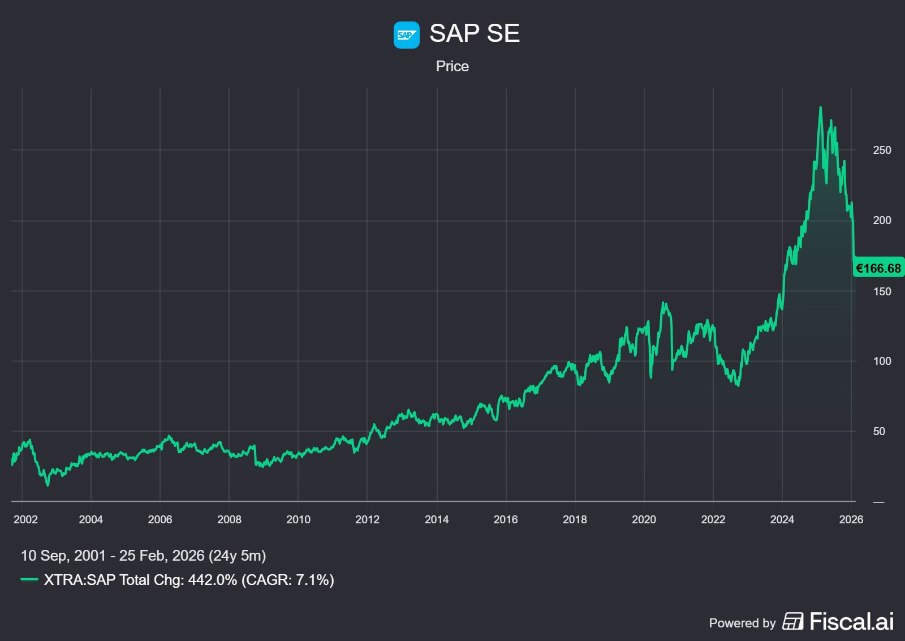Viewport: 905px width, 641px height.
Task: Toggle the XTRA:SAP Total Chg legend entry
Action: [x=189, y=580]
